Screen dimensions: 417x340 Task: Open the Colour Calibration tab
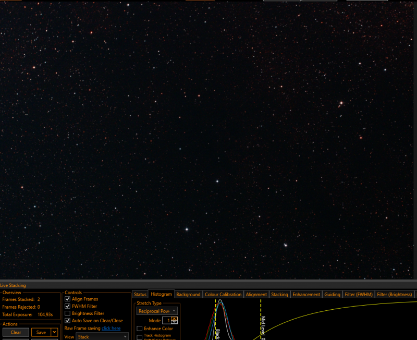pos(223,295)
